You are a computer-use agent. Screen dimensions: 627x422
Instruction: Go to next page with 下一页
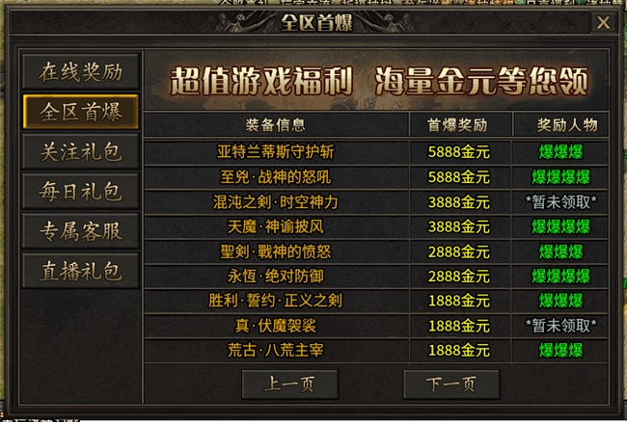451,384
